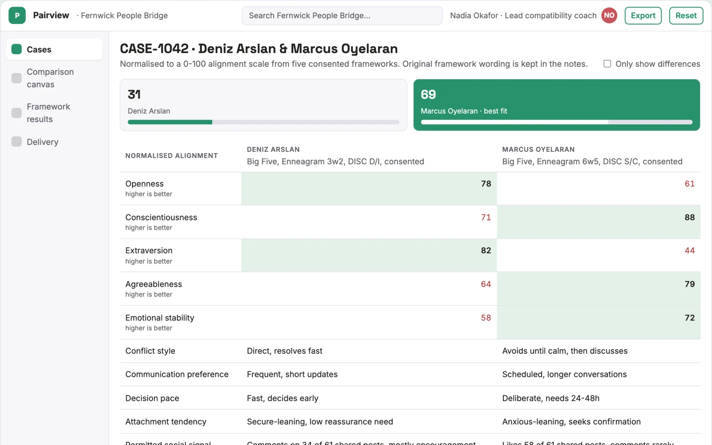Image resolution: width=712 pixels, height=445 pixels.
Task: Open the Delivery section
Action: (x=54, y=142)
